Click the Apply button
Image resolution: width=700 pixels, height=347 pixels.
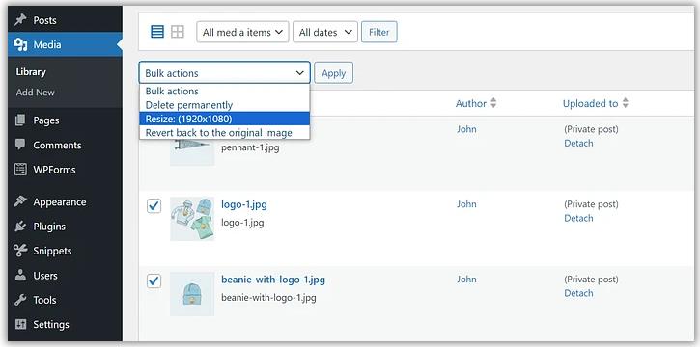pyautogui.click(x=333, y=73)
